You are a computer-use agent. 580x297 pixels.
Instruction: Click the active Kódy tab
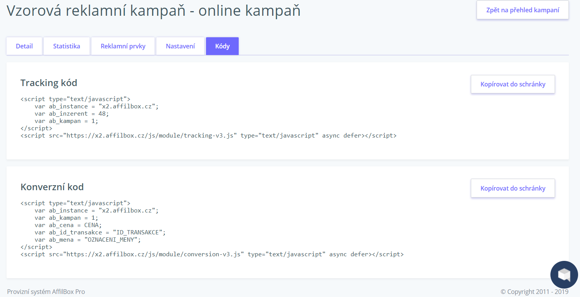click(x=222, y=46)
